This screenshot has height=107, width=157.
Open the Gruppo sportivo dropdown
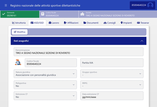pyautogui.click(x=112, y=74)
